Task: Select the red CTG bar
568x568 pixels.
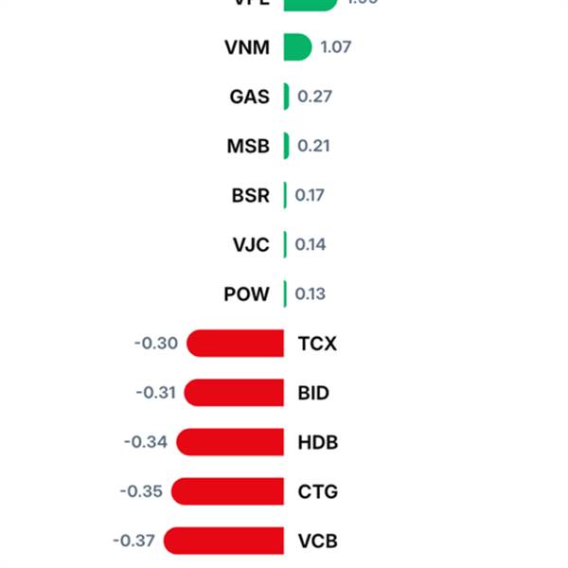Action: point(227,492)
